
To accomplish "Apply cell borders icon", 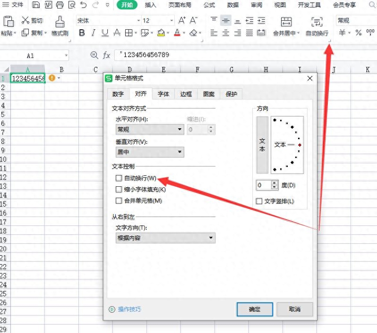I will pos(129,33).
